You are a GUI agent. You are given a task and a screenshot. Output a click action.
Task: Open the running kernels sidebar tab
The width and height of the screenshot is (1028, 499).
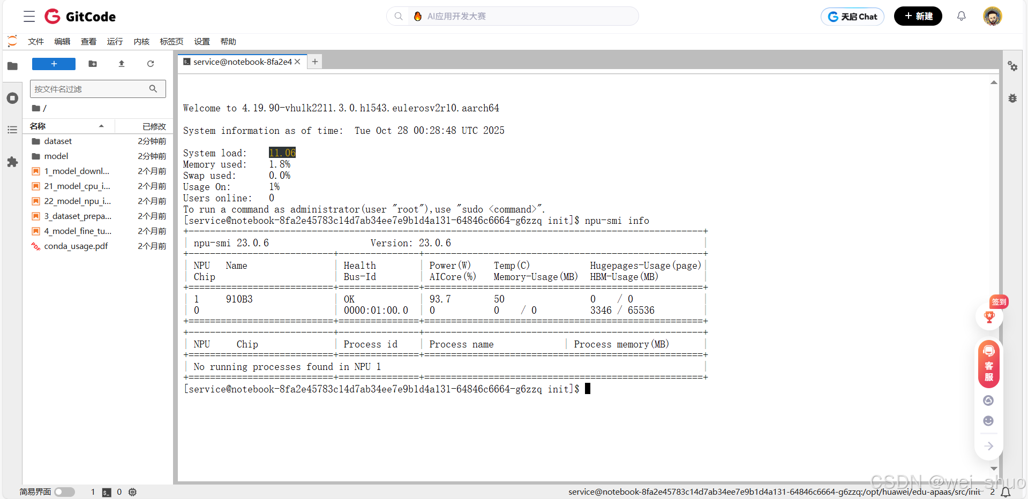12,98
